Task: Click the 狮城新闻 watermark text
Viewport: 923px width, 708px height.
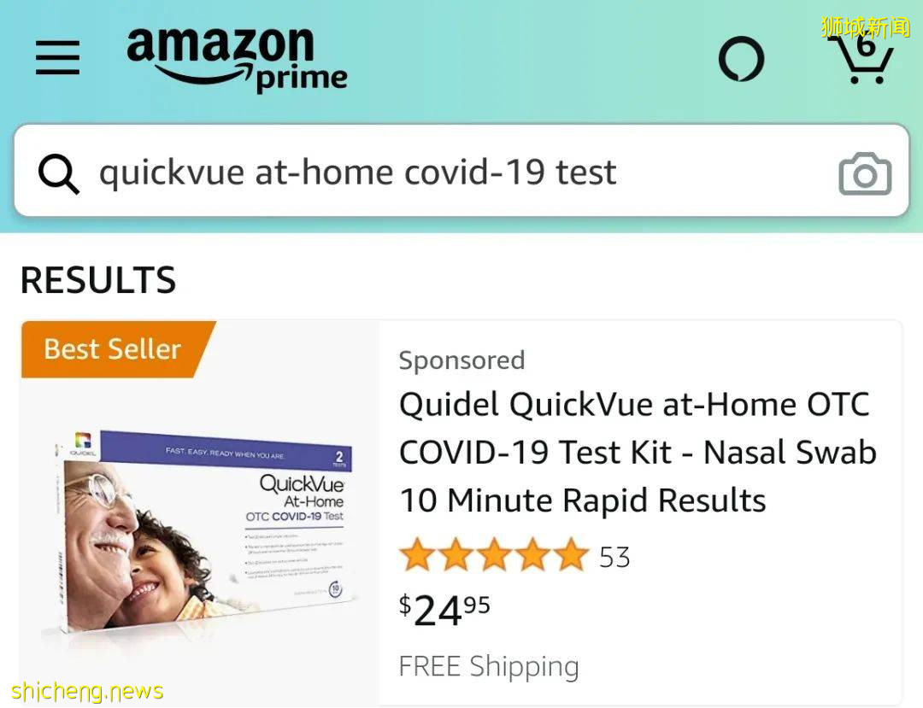Action: [865, 27]
